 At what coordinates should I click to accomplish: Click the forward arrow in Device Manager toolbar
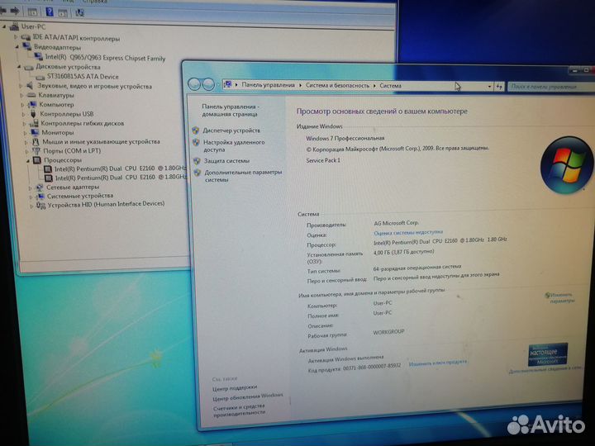tap(15, 11)
